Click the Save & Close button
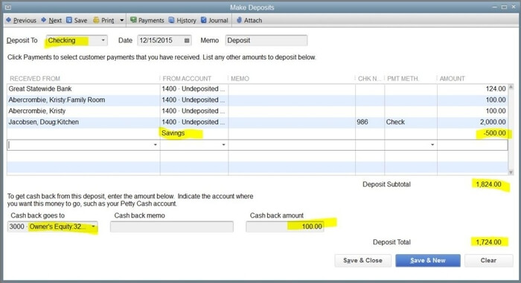 click(363, 261)
